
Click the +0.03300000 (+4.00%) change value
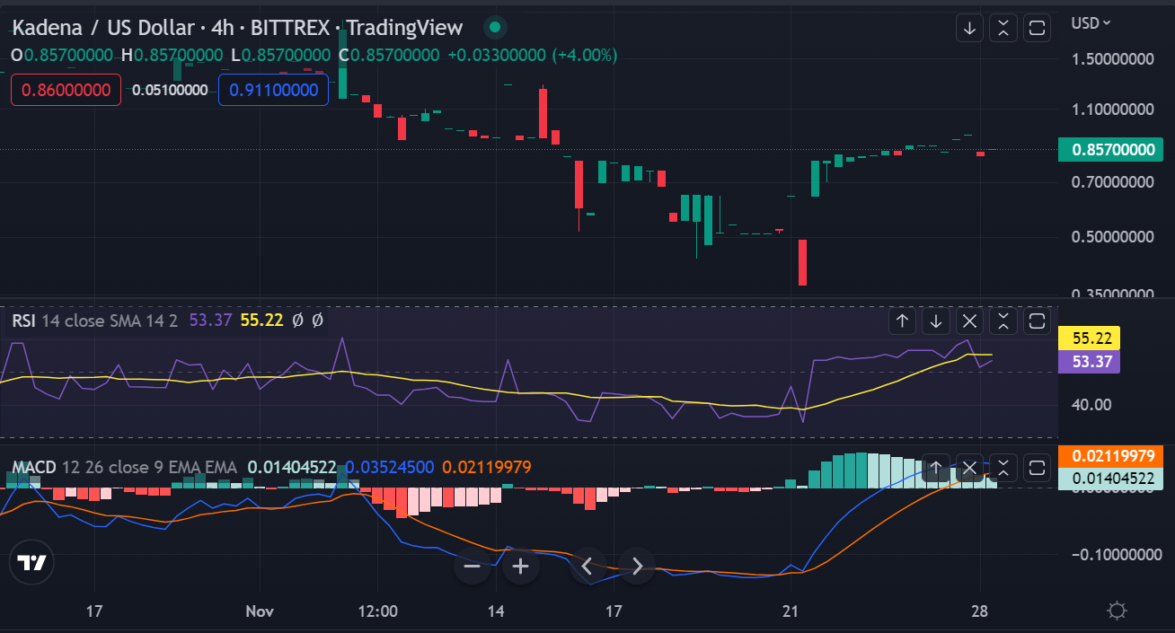532,55
